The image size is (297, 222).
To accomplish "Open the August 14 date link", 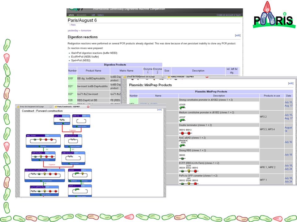I will coord(288,129).
